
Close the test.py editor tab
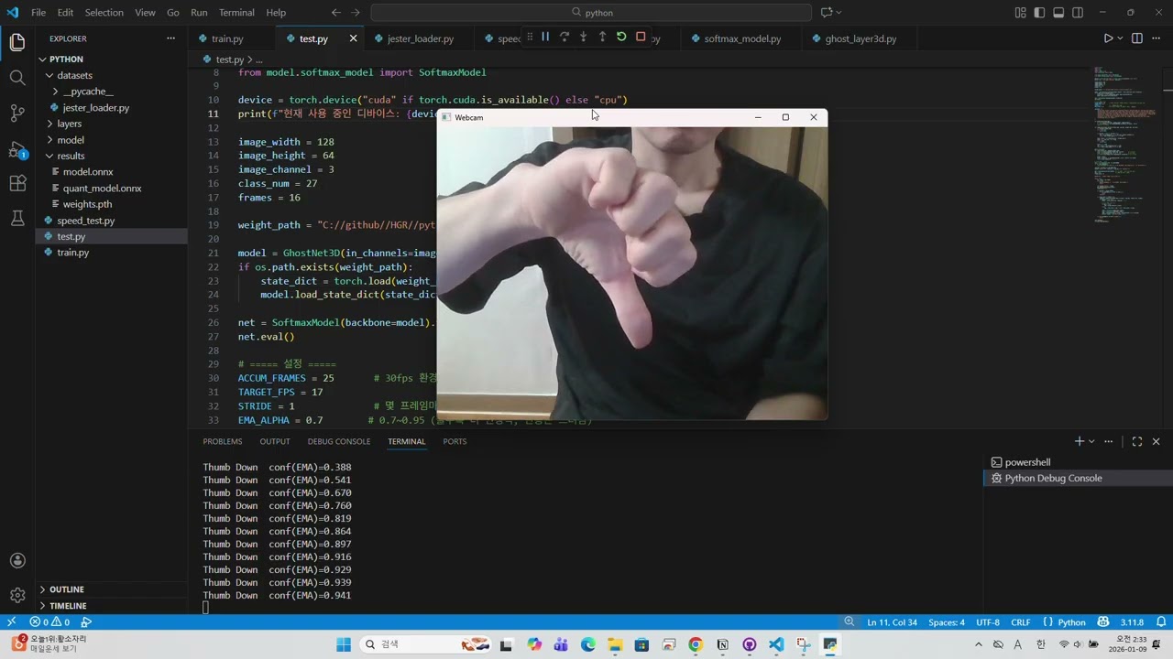click(353, 38)
